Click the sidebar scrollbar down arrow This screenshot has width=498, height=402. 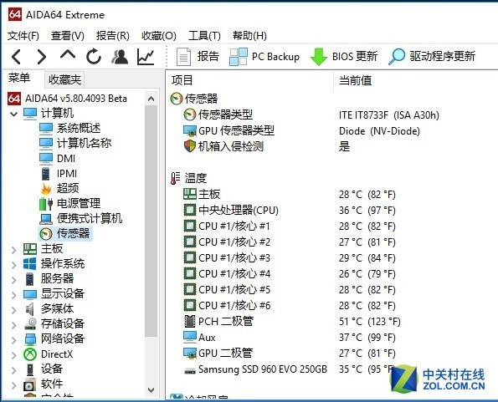point(151,390)
